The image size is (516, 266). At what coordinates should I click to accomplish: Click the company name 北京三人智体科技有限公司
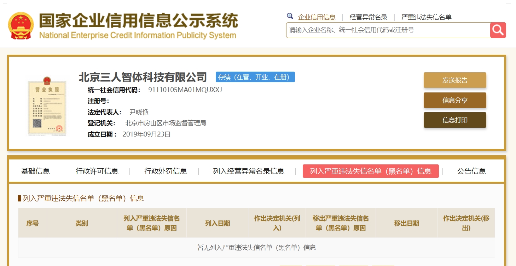point(143,77)
